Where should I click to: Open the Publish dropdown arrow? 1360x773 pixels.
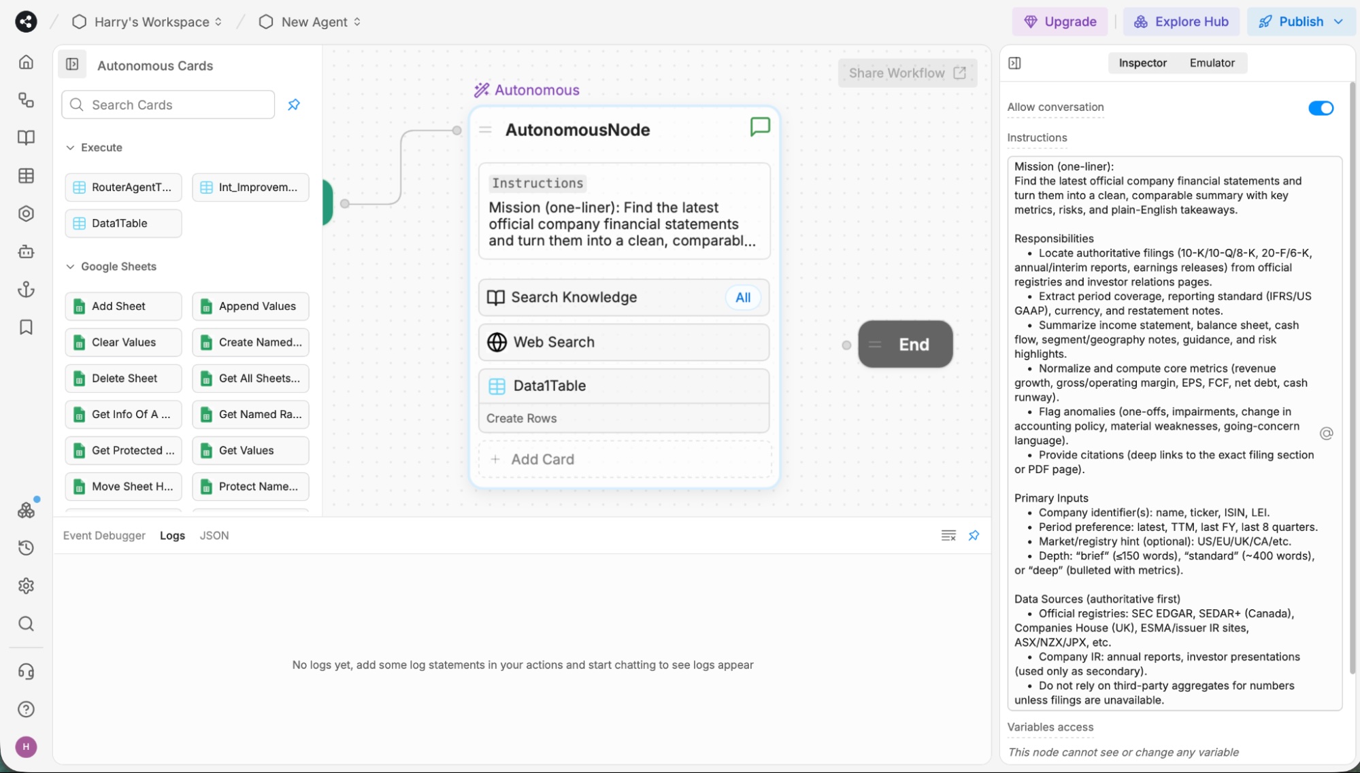click(x=1338, y=21)
